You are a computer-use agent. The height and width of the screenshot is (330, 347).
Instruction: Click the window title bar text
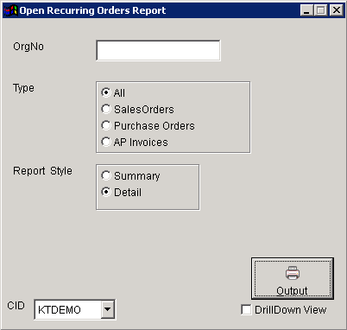(x=92, y=10)
